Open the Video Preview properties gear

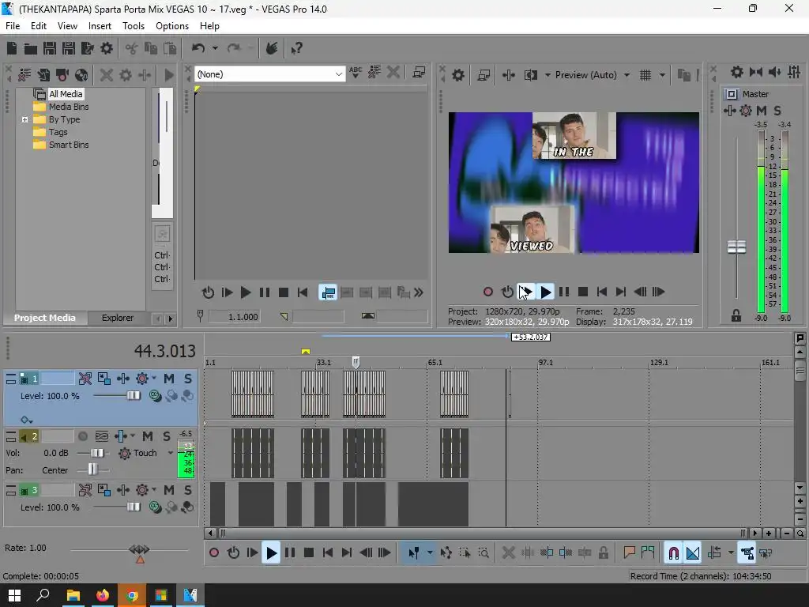457,75
